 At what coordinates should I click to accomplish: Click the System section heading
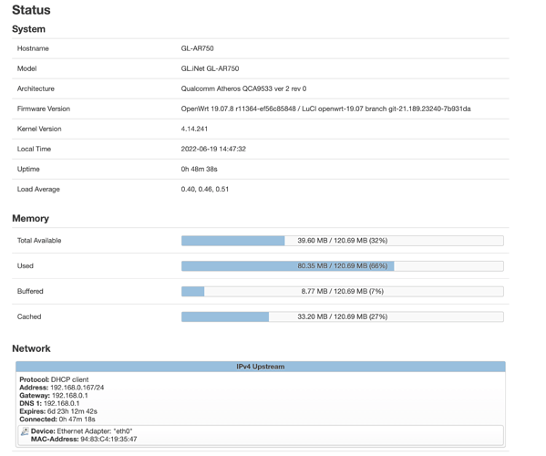[28, 29]
